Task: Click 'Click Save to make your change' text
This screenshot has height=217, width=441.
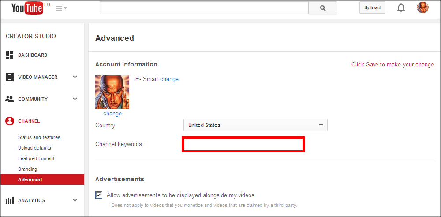Action: 393,65
